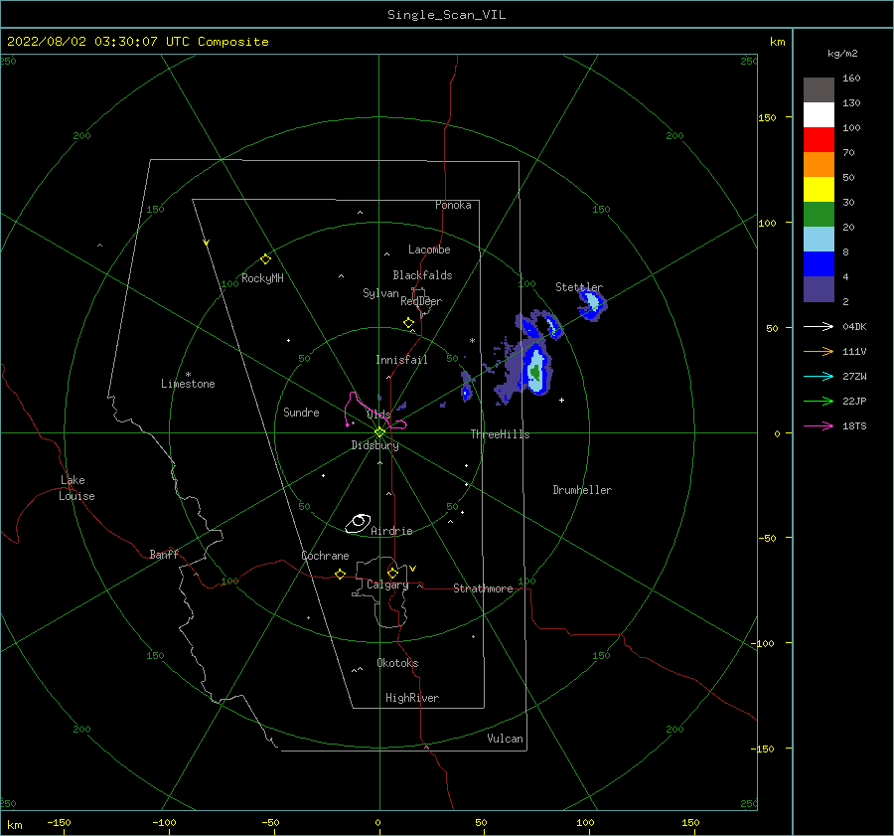Click the Vulcan label

pos(506,739)
